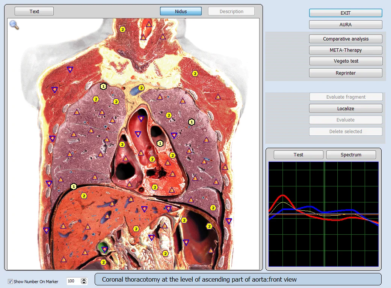Decrease the marker value with down arrow
The width and height of the screenshot is (391, 288).
coord(84,283)
